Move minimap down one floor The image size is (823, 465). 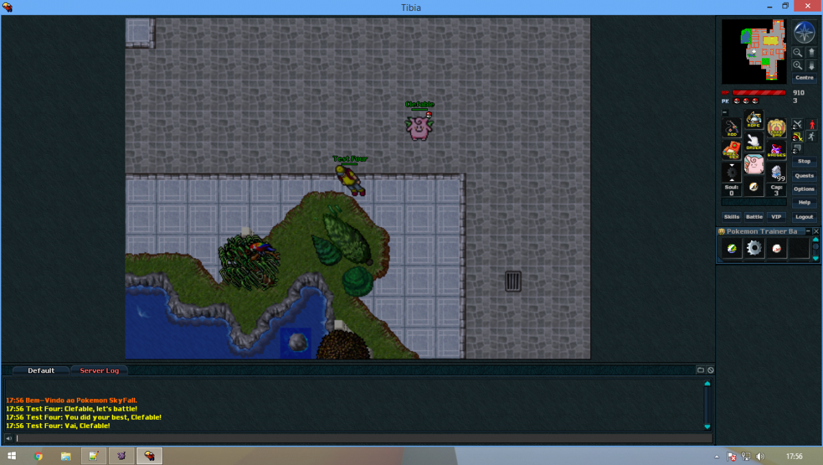(x=811, y=65)
